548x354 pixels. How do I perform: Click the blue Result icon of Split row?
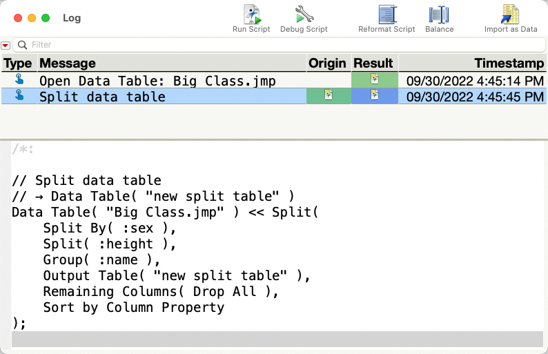[375, 96]
